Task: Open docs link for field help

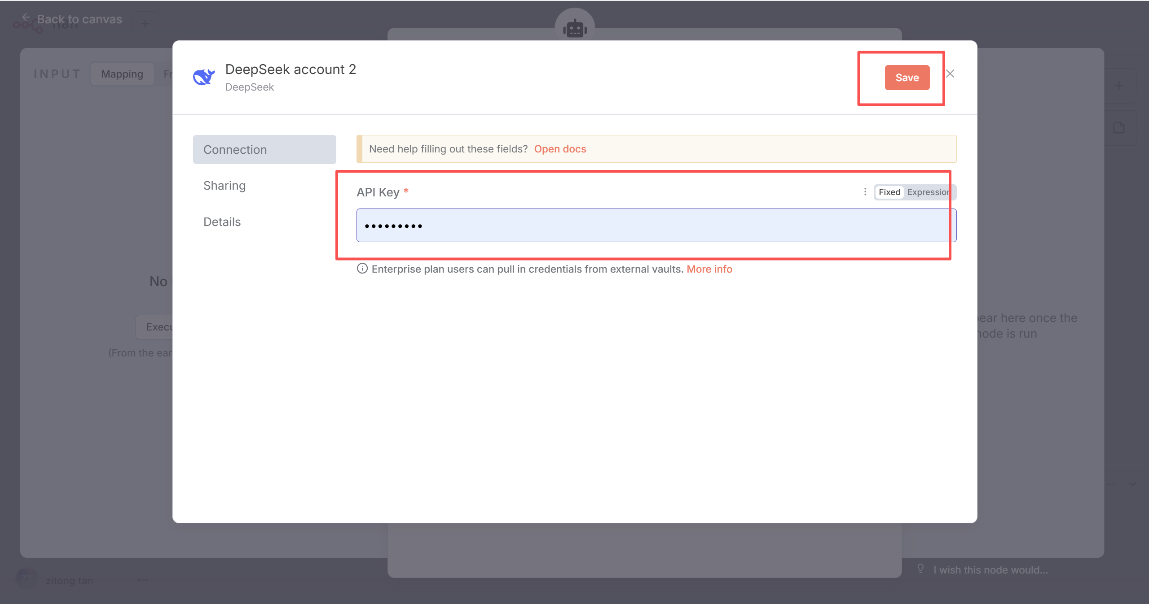Action: pyautogui.click(x=559, y=149)
